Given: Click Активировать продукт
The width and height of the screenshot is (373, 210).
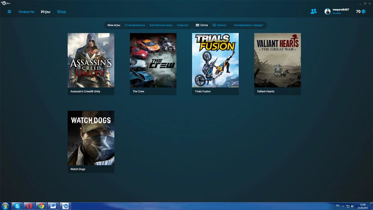Looking at the screenshot, I should [249, 25].
